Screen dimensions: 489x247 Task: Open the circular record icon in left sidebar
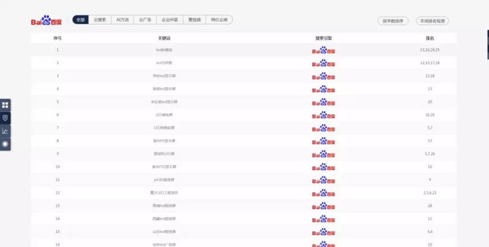pos(6,144)
